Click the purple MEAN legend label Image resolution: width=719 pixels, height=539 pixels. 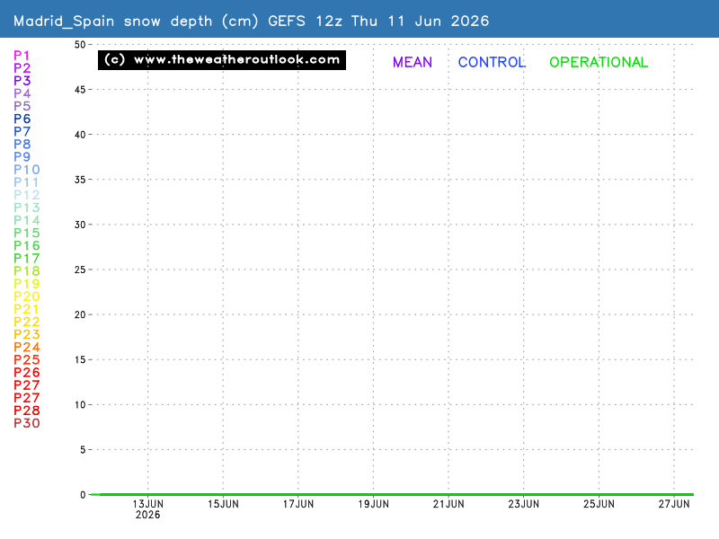pyautogui.click(x=413, y=62)
